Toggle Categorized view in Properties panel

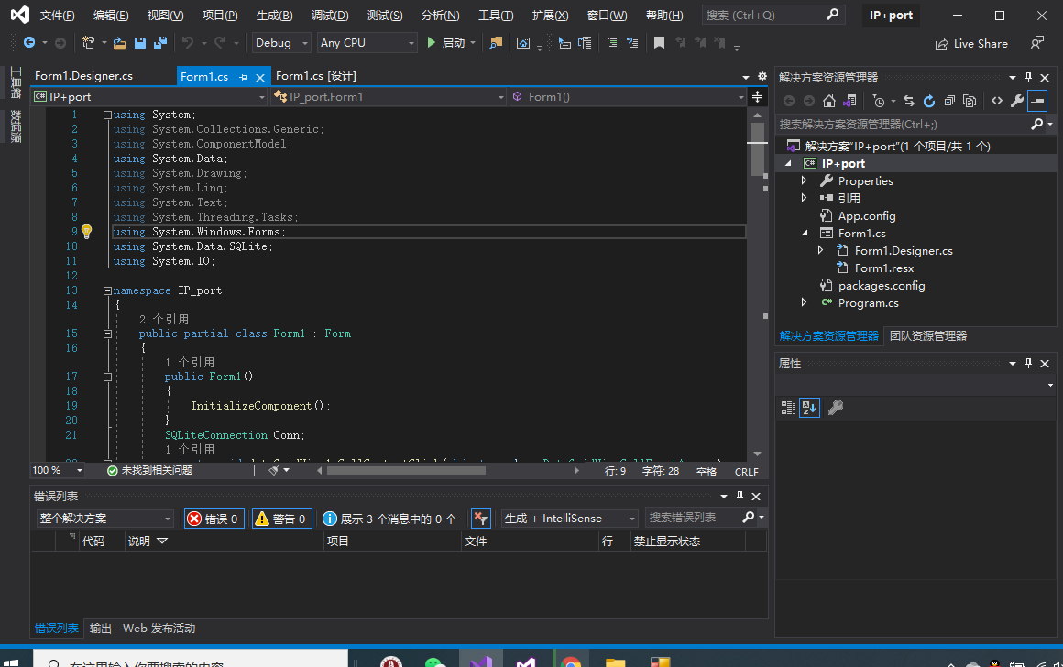(788, 408)
